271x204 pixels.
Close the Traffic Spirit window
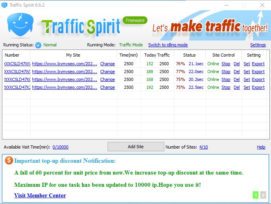[262, 5]
